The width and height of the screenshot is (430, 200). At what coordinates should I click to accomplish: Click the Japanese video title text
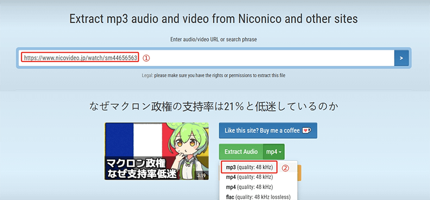213,107
